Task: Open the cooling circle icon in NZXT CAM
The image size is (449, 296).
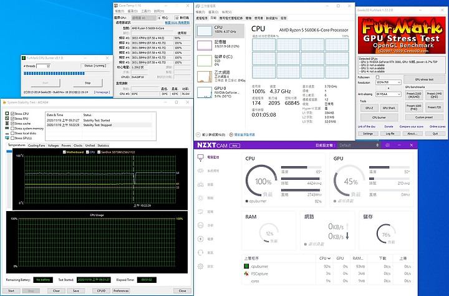Action: [x=200, y=225]
